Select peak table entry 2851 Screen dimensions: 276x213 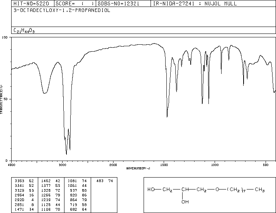[x=24, y=205]
